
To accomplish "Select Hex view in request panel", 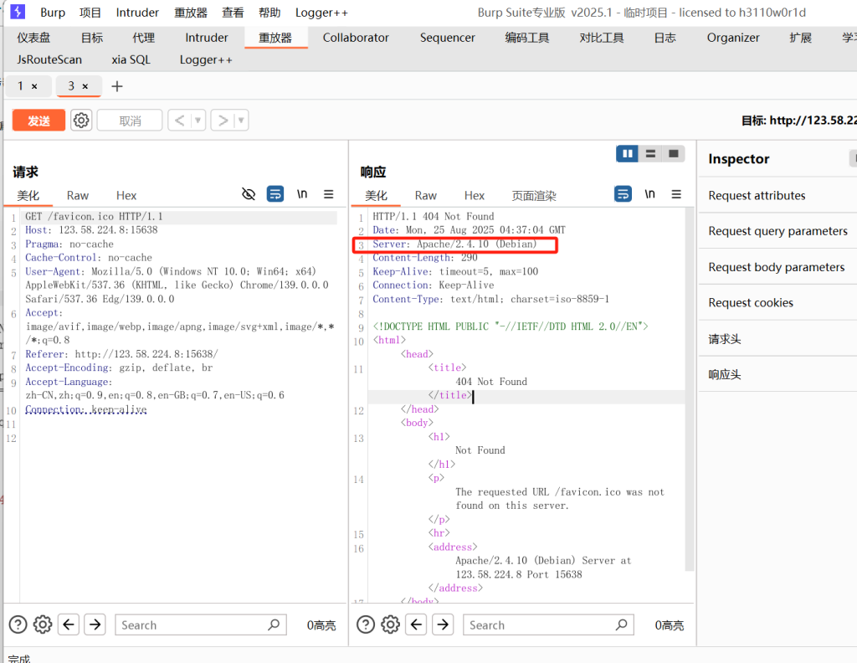I will 126,196.
